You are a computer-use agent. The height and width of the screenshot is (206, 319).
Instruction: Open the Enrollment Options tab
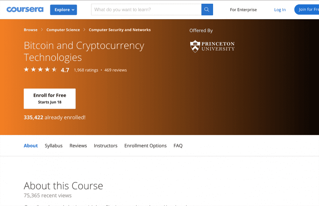145,146
